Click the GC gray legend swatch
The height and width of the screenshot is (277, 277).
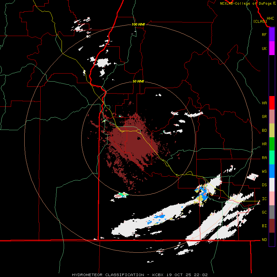272,212
